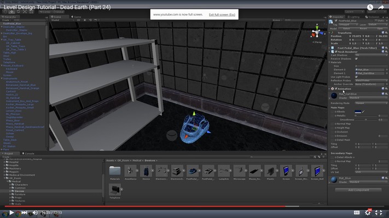The width and height of the screenshot is (389, 218).
Task: Select the Rotate tool in Unity toolbar
Action: click(x=19, y=11)
